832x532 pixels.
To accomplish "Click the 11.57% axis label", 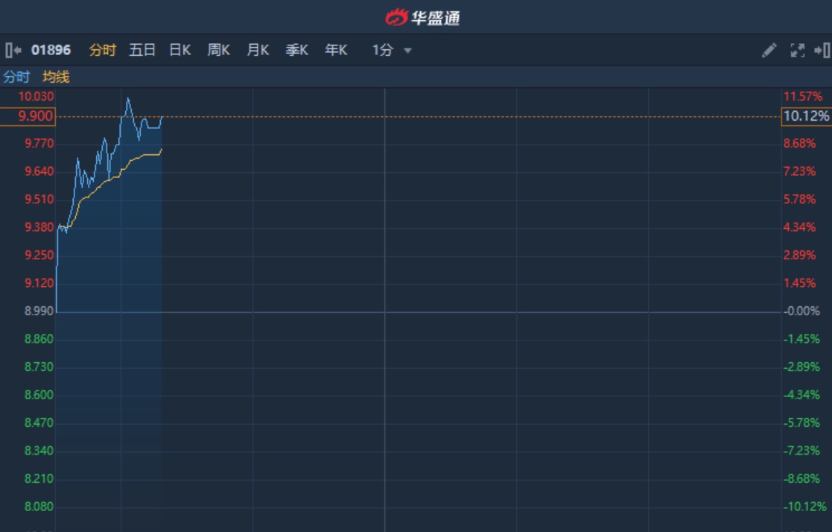I will point(803,97).
